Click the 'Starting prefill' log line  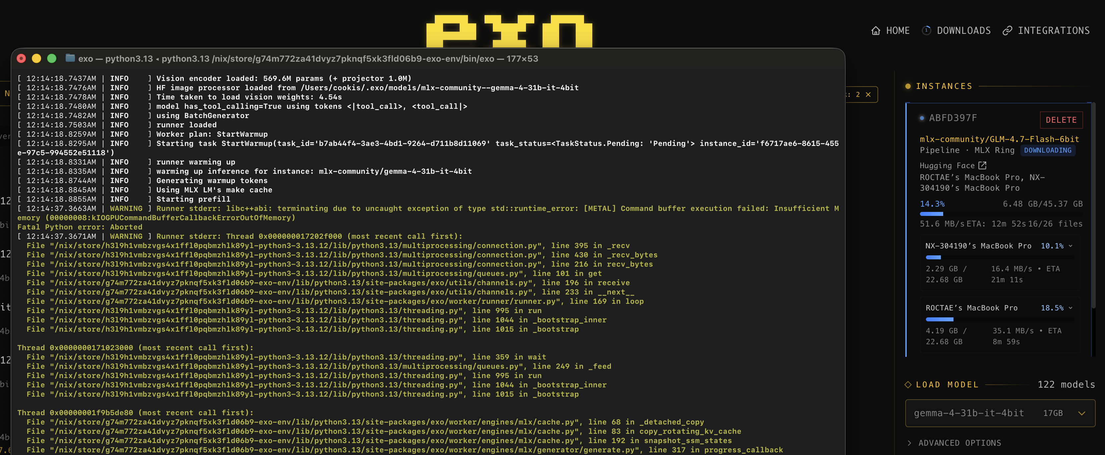(193, 199)
